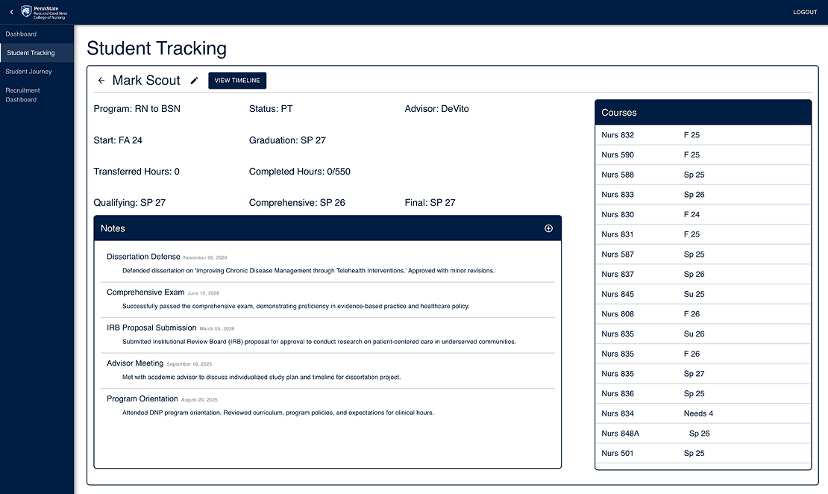Click the Penn State College of Nursing logo
Viewport: 828px width, 494px height.
tap(48, 12)
